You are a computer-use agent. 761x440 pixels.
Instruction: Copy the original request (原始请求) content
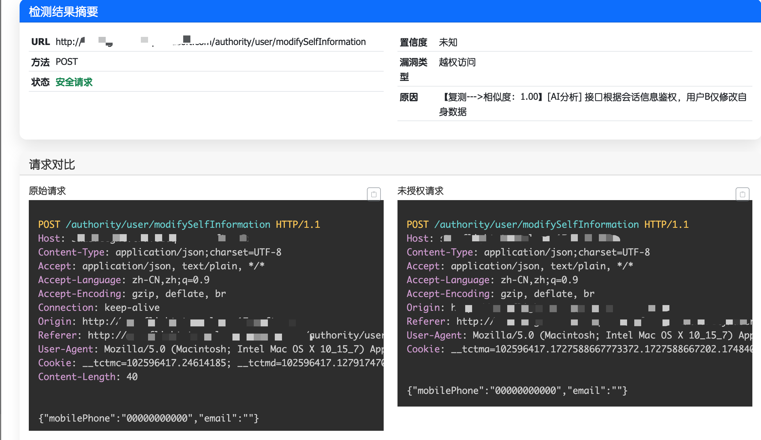(373, 194)
